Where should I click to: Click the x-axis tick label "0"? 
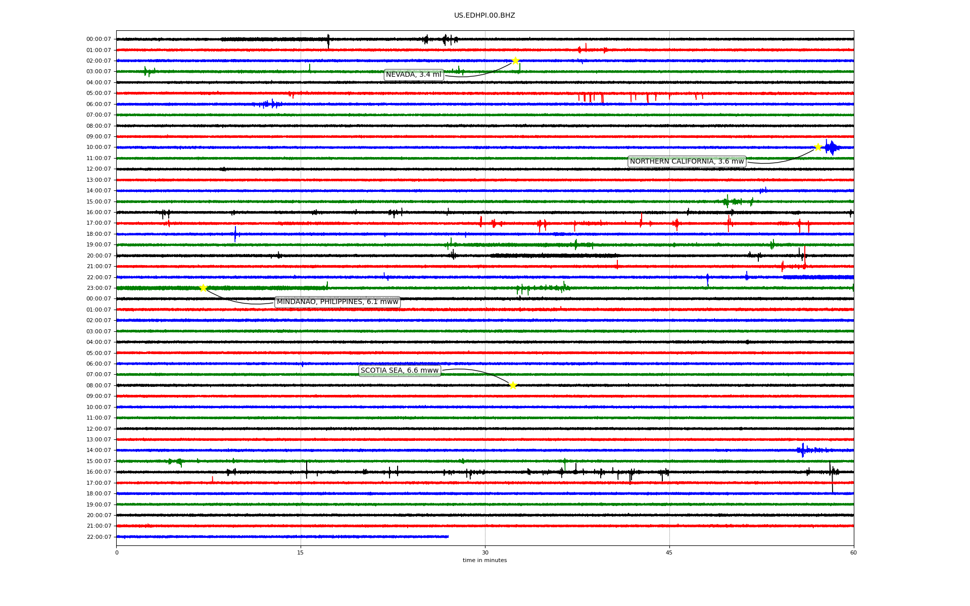(117, 552)
